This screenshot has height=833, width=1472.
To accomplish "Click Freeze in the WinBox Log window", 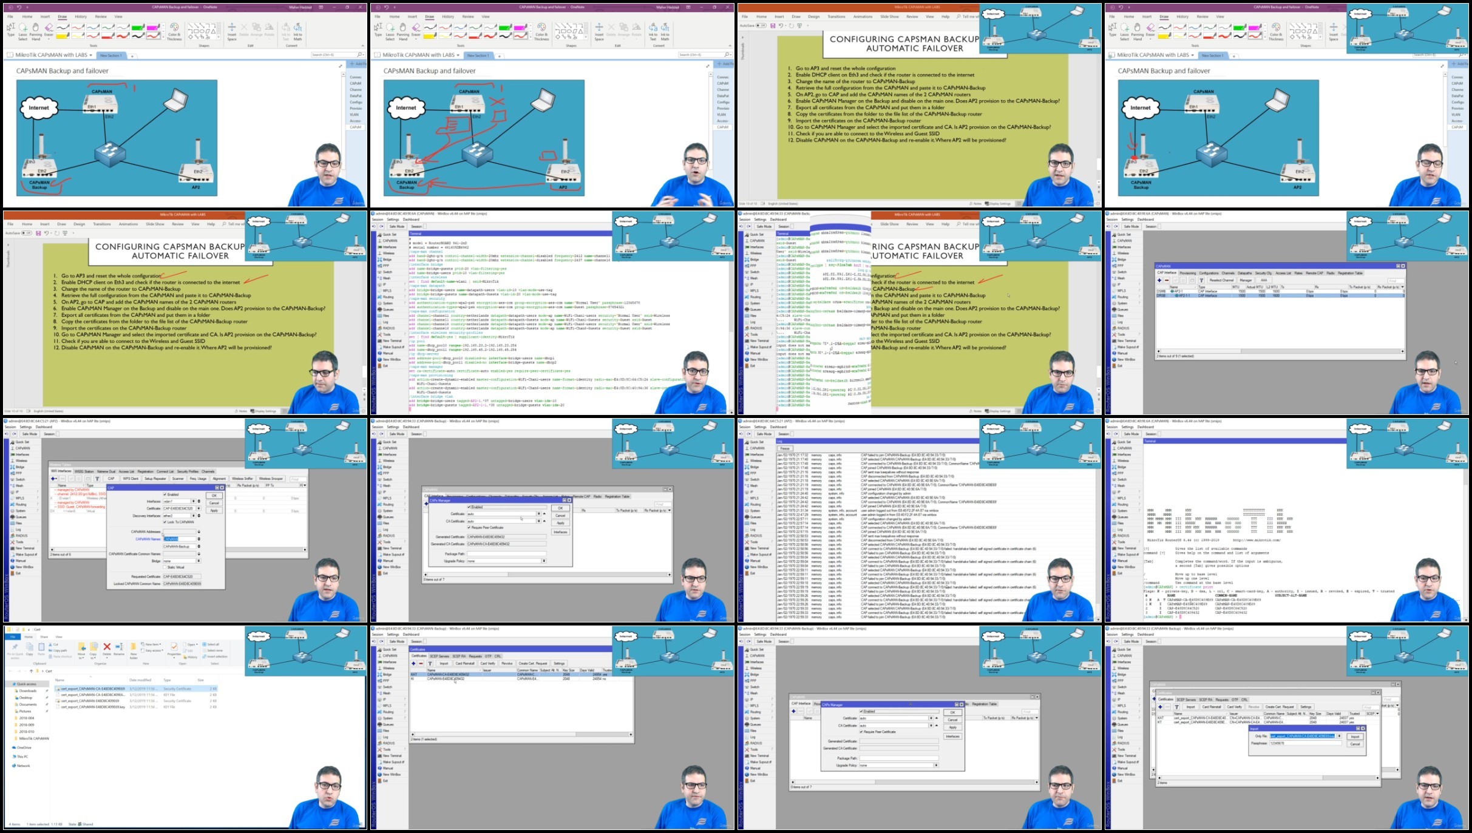I will (x=785, y=448).
